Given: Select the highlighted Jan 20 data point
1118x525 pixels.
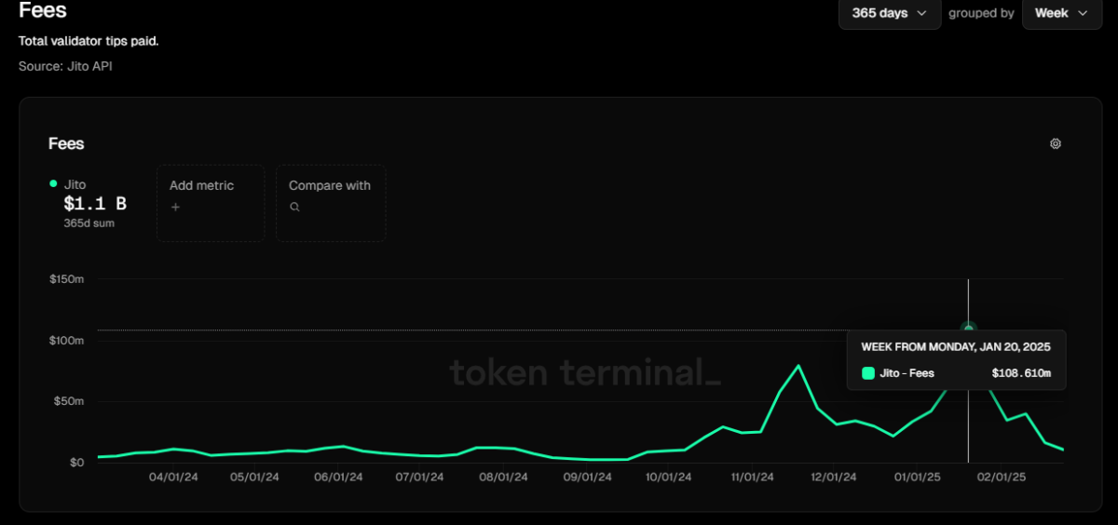Looking at the screenshot, I should (x=968, y=329).
